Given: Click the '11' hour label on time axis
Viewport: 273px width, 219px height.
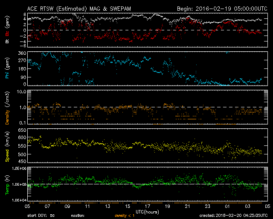Looking at the screenshot, I should point(87,207).
